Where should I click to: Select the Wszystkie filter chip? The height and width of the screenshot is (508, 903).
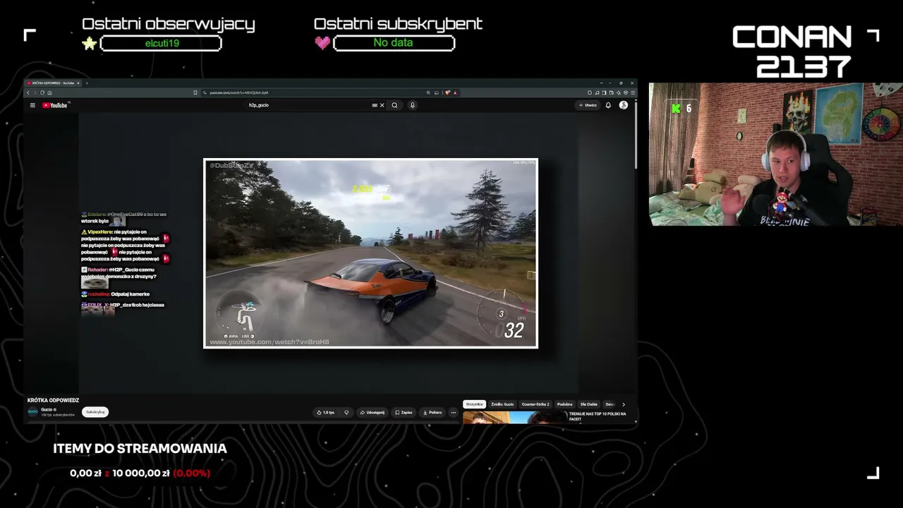[475, 404]
